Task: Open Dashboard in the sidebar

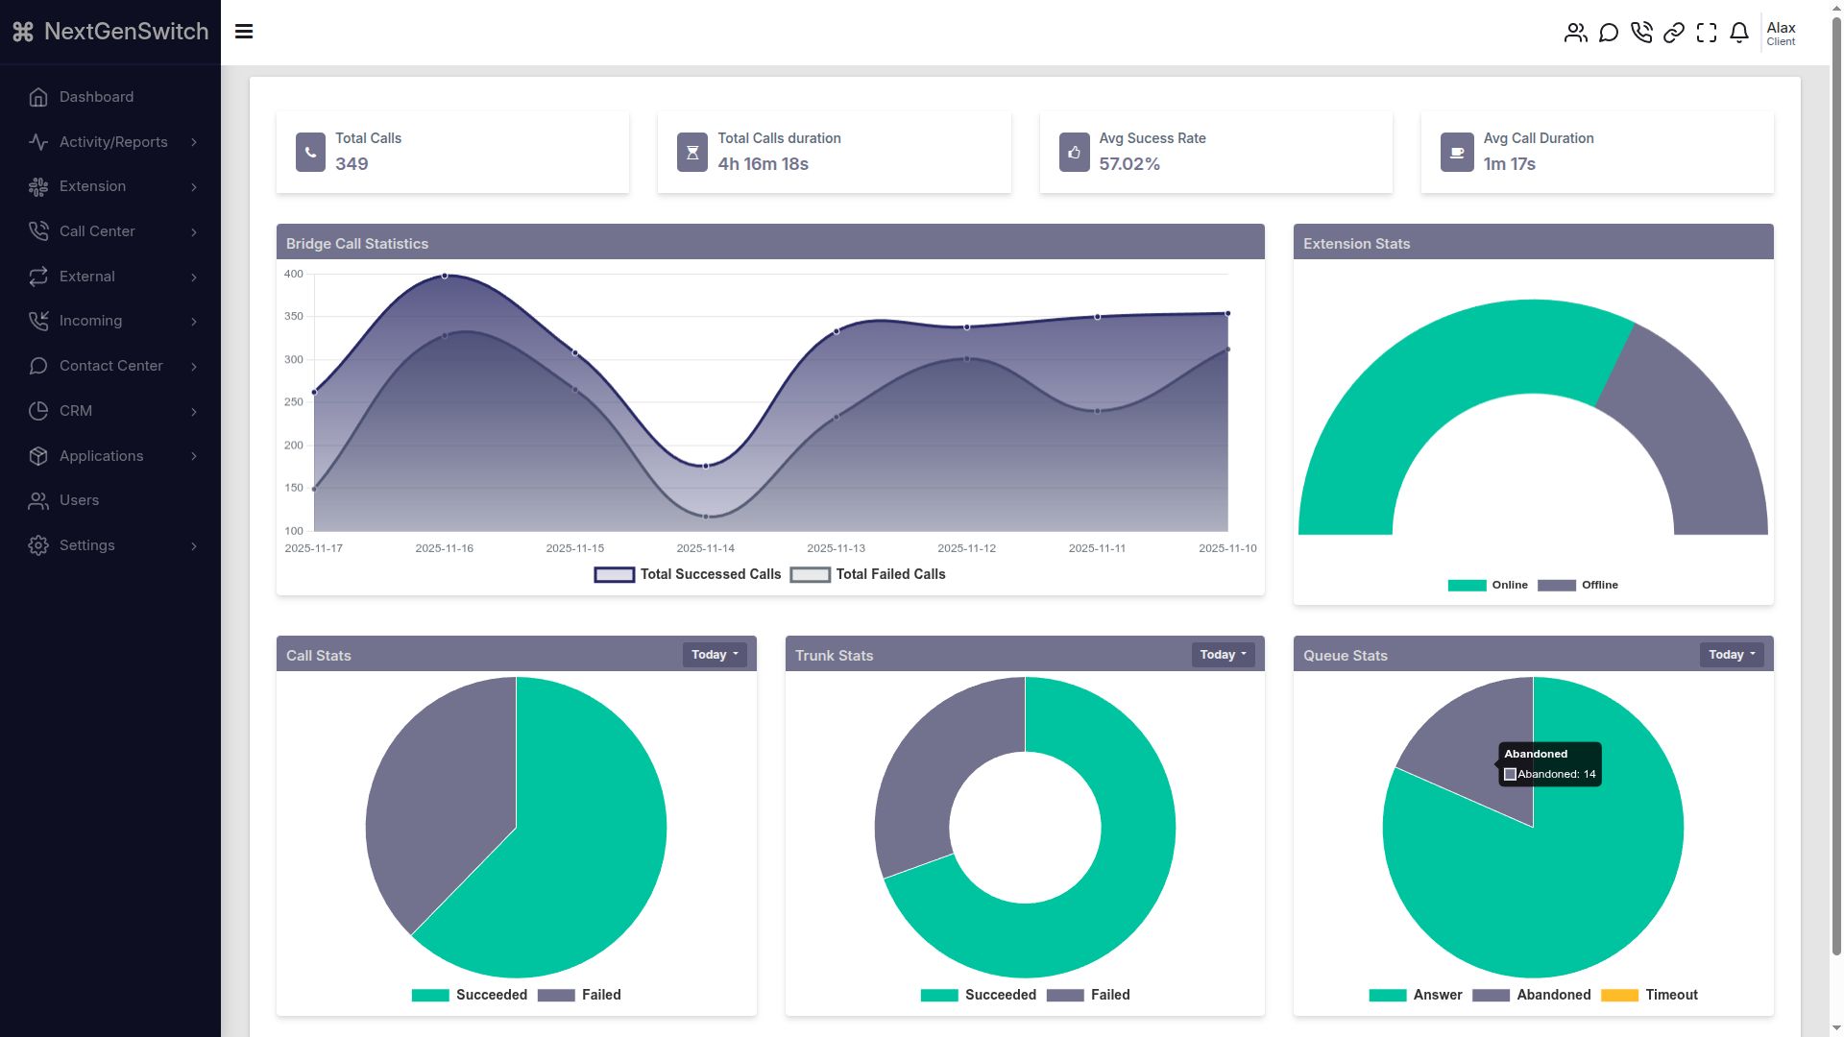Action: coord(96,97)
